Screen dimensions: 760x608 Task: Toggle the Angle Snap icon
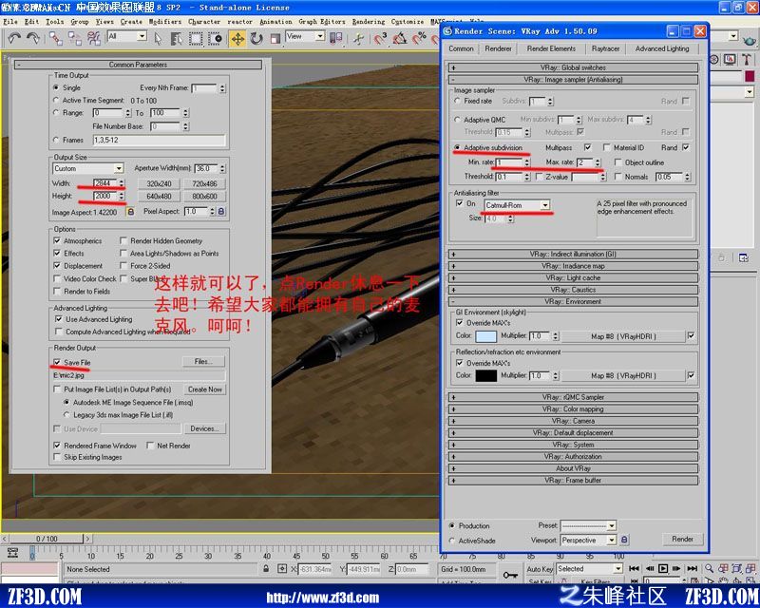(400, 38)
